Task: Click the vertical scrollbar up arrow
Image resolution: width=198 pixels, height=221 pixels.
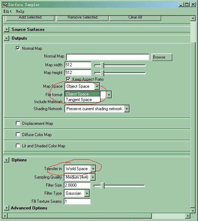Action: coord(193,18)
